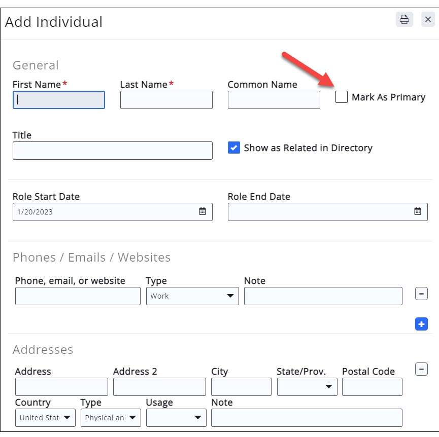The width and height of the screenshot is (439, 437).
Task: Close the Add Individual dialog
Action: pyautogui.click(x=428, y=20)
